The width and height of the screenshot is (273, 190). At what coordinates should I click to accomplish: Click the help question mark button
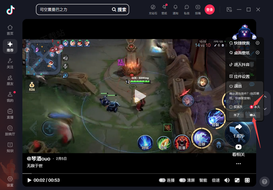point(264,181)
